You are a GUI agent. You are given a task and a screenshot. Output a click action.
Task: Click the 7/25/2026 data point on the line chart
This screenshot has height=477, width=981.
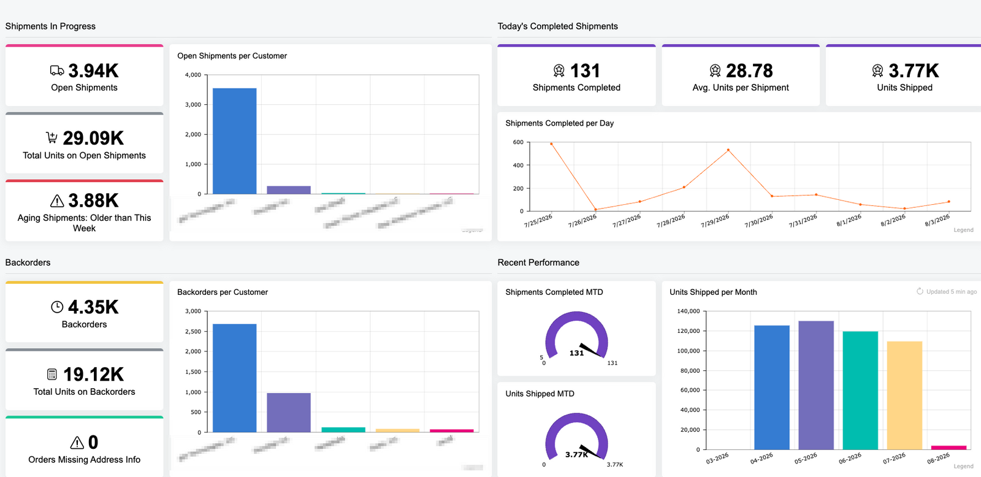point(551,144)
